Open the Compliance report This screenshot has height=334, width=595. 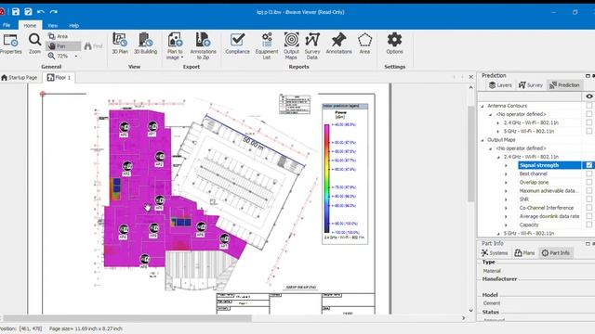pyautogui.click(x=238, y=44)
